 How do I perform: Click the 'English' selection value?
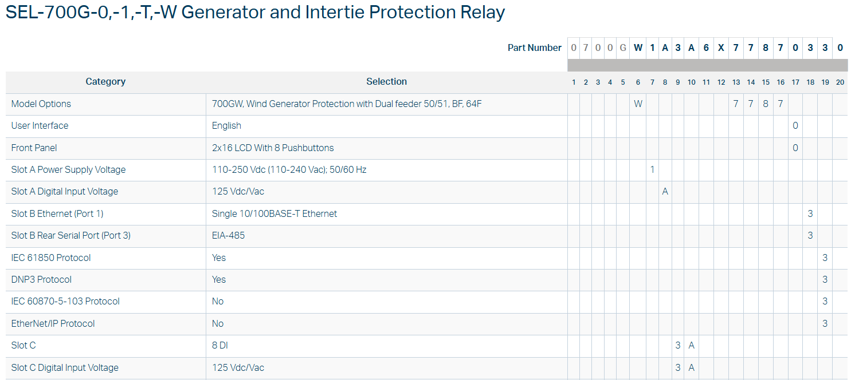(x=226, y=126)
